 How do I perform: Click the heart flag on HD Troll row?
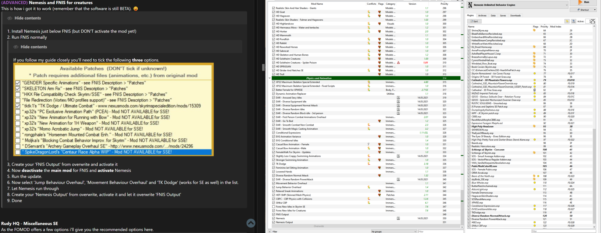point(379,74)
